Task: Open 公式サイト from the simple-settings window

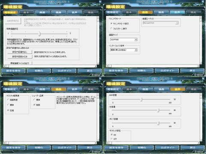Action: pyautogui.click(x=64, y=71)
